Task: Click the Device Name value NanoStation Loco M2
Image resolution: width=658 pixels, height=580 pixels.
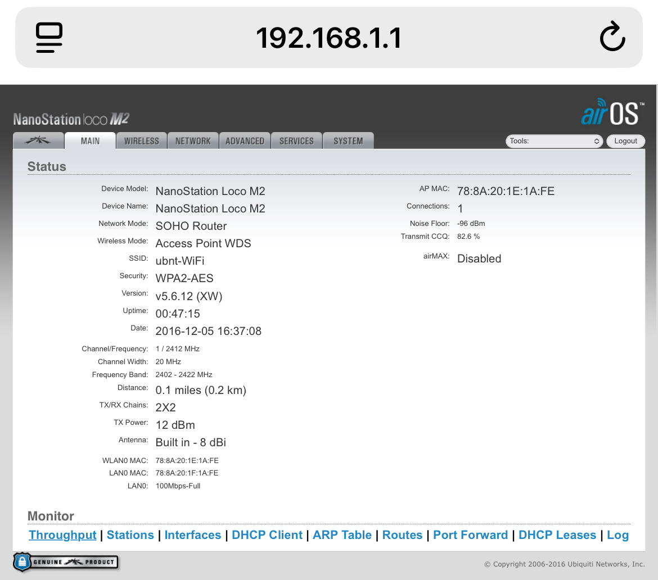Action: (210, 209)
